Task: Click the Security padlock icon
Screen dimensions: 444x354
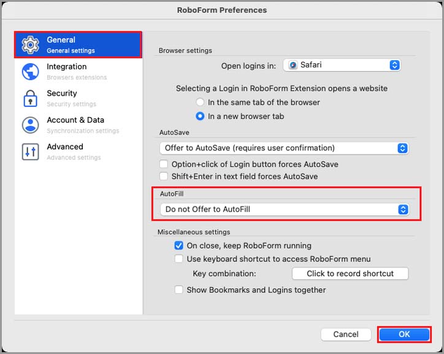Action: 30,98
